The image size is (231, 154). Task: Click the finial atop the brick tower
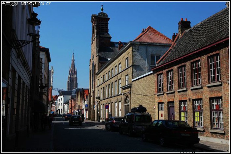pyautogui.click(x=102, y=8)
